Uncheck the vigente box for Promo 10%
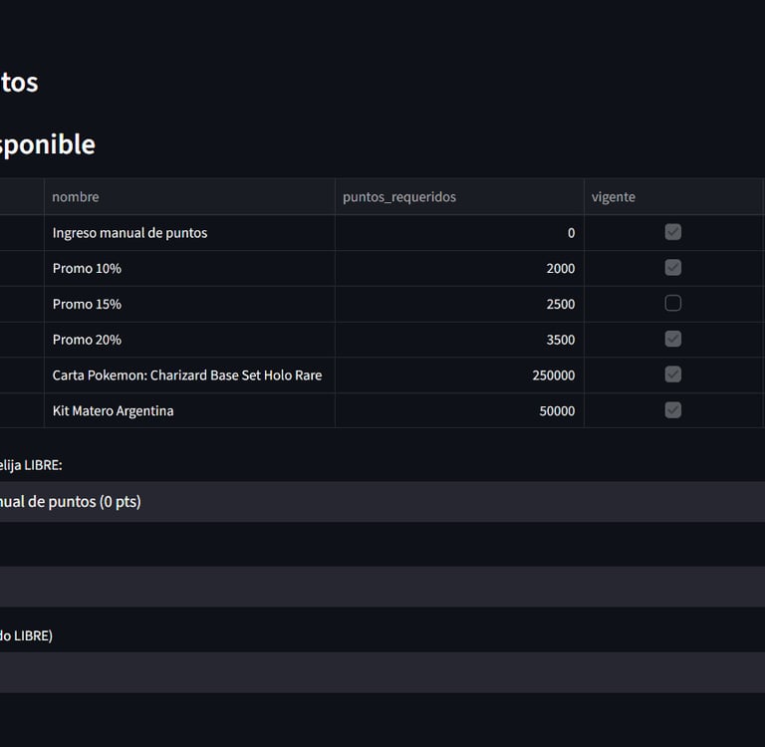 click(673, 268)
